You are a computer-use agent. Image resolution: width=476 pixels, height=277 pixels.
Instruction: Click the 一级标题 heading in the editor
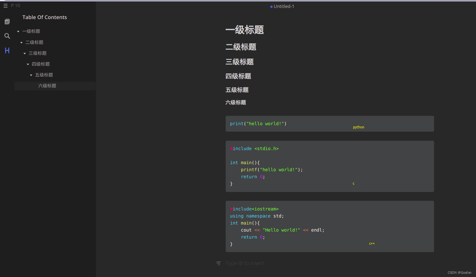tap(244, 30)
